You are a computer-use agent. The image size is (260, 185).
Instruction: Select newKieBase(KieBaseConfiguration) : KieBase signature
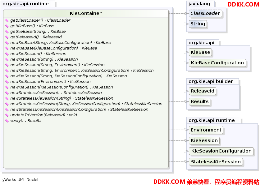(53, 48)
